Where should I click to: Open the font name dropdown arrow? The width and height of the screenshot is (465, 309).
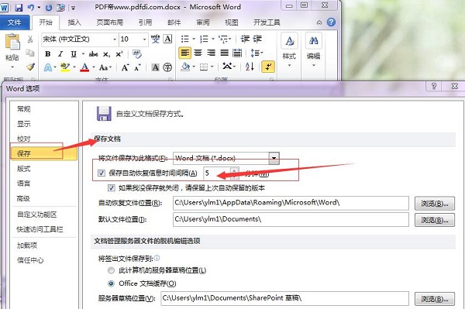pyautogui.click(x=115, y=39)
